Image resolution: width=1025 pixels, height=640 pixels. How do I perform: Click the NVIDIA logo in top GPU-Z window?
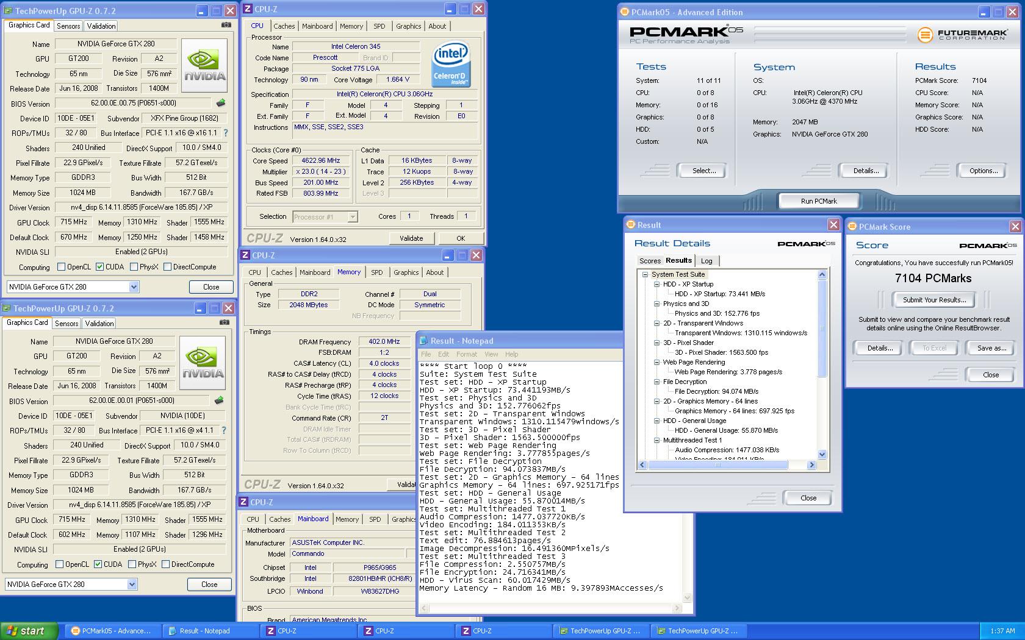[205, 65]
